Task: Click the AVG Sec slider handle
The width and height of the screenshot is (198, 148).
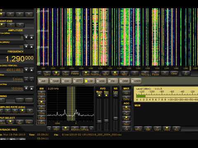Action: (106, 121)
